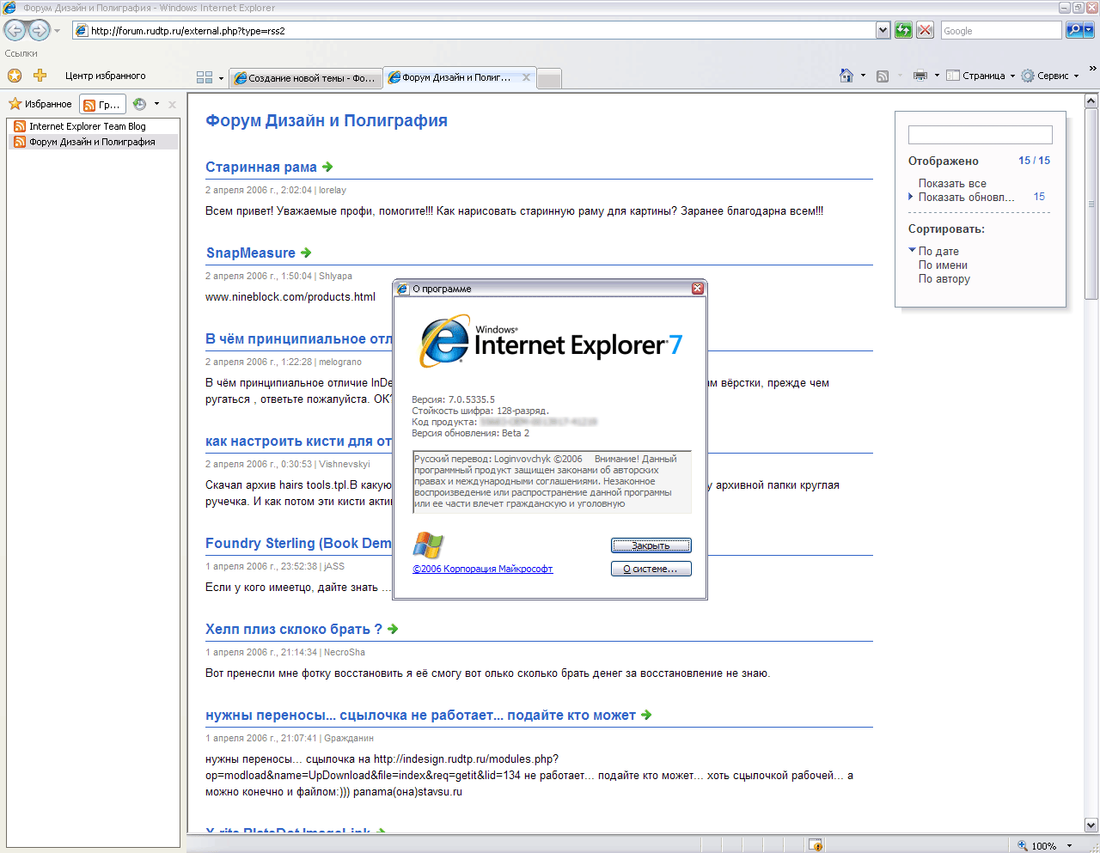
Task: Open the 'SnapMeasure' post link
Action: [251, 253]
